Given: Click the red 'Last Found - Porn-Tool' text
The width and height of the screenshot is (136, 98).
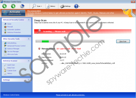Looking at the screenshot, I should (x=70, y=49).
